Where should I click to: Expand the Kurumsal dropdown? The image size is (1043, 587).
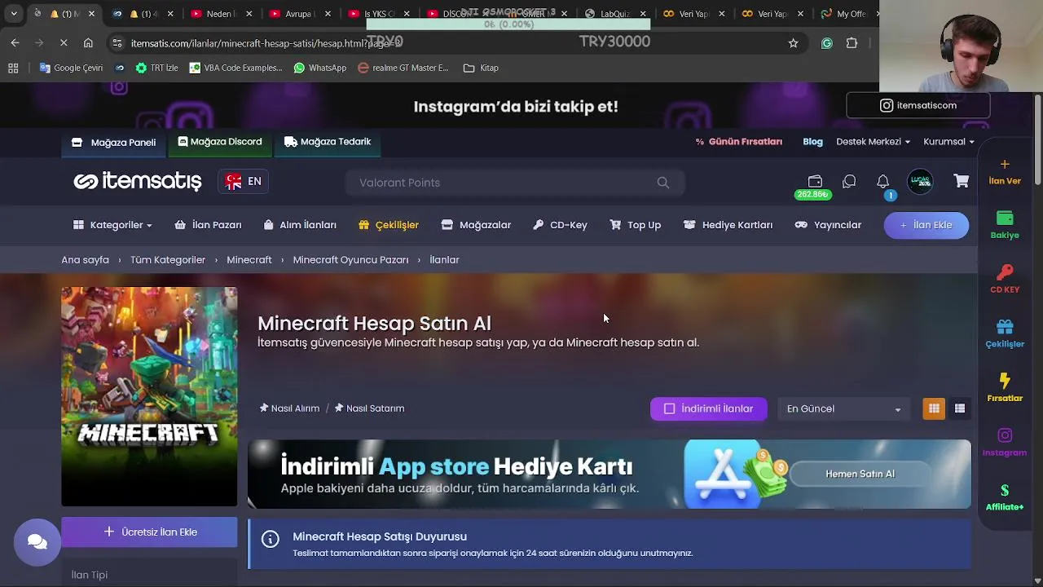(948, 141)
